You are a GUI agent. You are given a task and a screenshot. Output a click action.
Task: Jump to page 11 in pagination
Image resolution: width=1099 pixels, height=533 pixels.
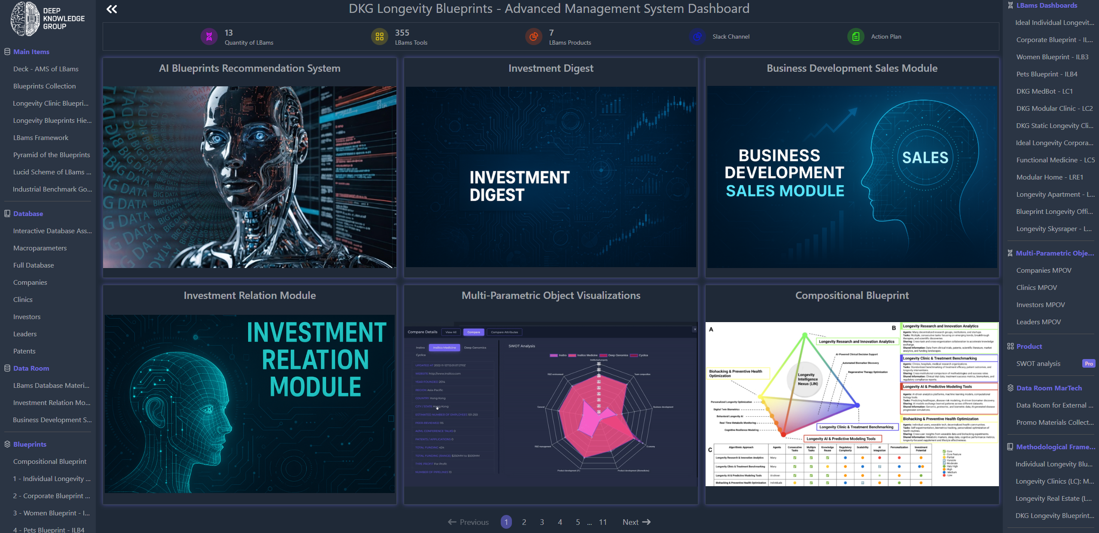coord(603,522)
